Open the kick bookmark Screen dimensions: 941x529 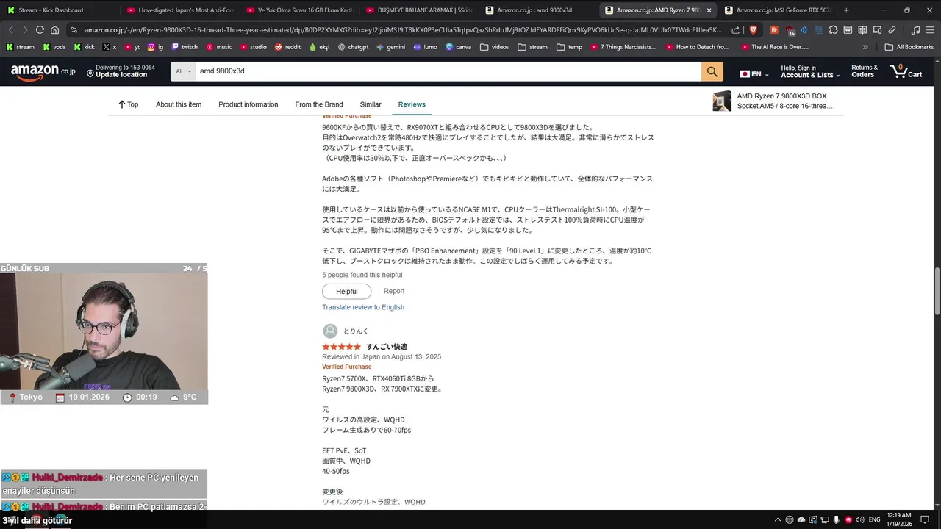(85, 47)
